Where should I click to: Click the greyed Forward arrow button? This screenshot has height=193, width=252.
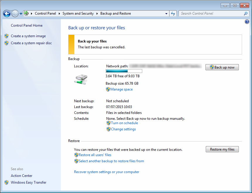click(x=15, y=13)
